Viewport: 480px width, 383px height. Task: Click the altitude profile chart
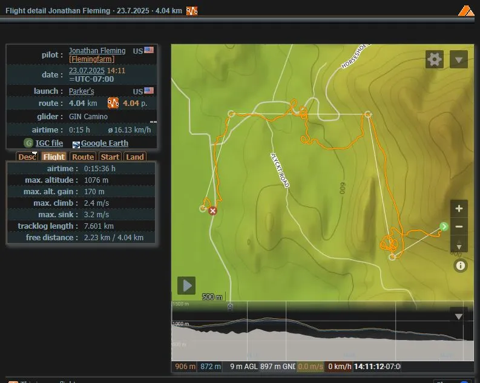[x=323, y=331]
